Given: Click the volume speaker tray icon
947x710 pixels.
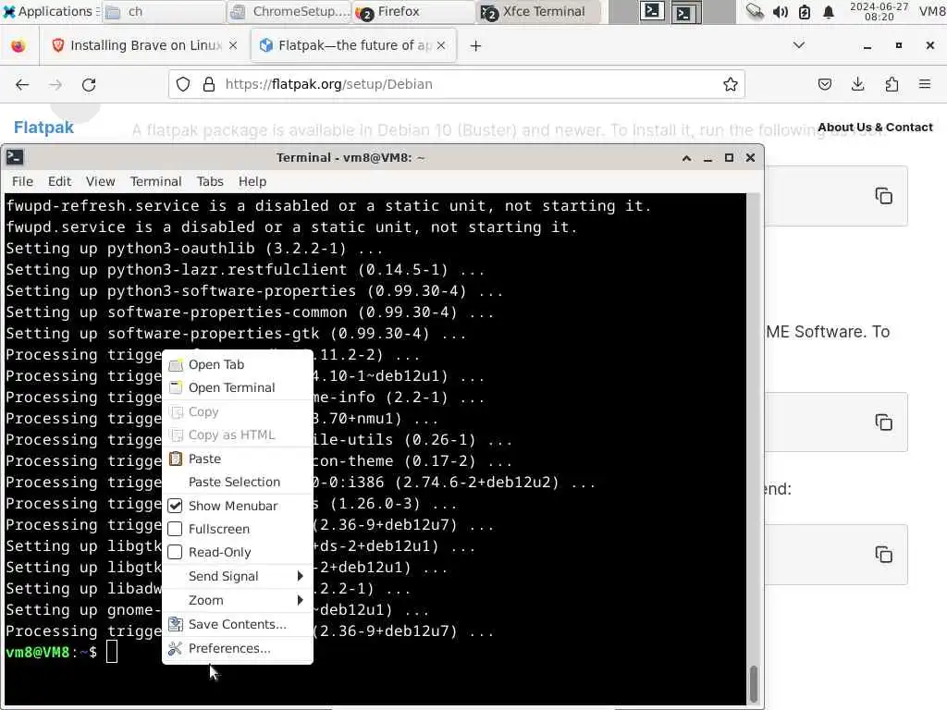Looking at the screenshot, I should pyautogui.click(x=781, y=11).
